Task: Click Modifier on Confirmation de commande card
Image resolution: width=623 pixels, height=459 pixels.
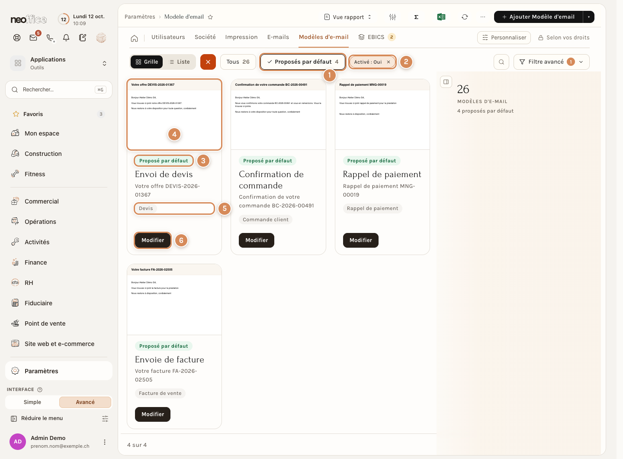Action: 257,240
